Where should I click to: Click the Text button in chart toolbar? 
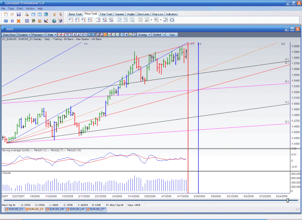click(172, 35)
